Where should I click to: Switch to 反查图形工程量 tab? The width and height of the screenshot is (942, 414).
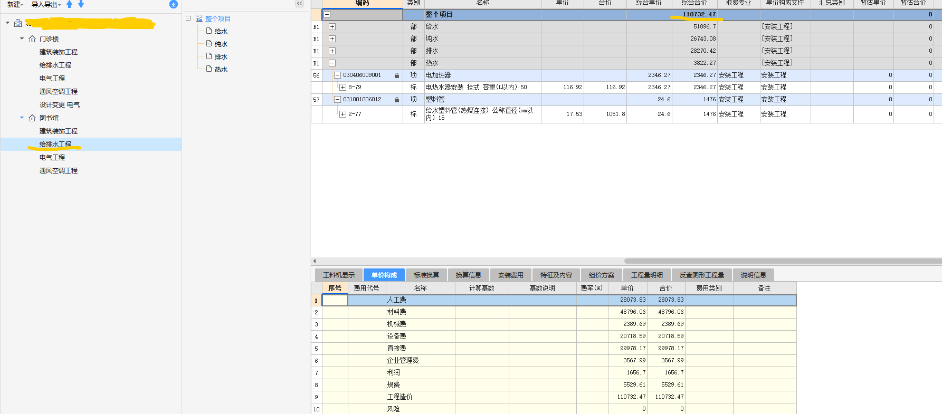[702, 275]
